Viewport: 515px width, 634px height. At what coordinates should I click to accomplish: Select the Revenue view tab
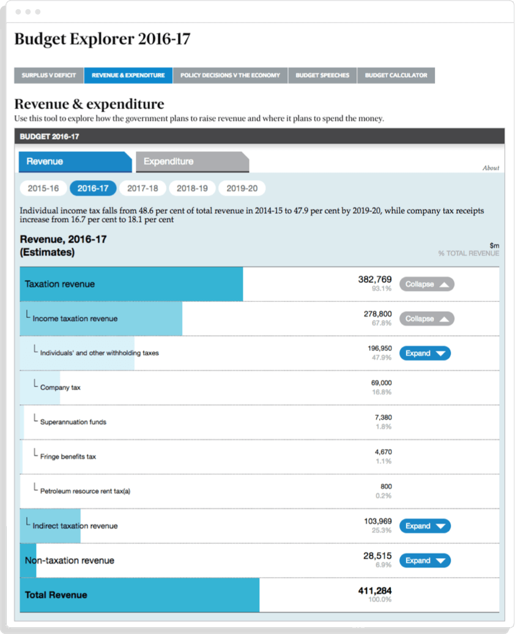pos(75,162)
